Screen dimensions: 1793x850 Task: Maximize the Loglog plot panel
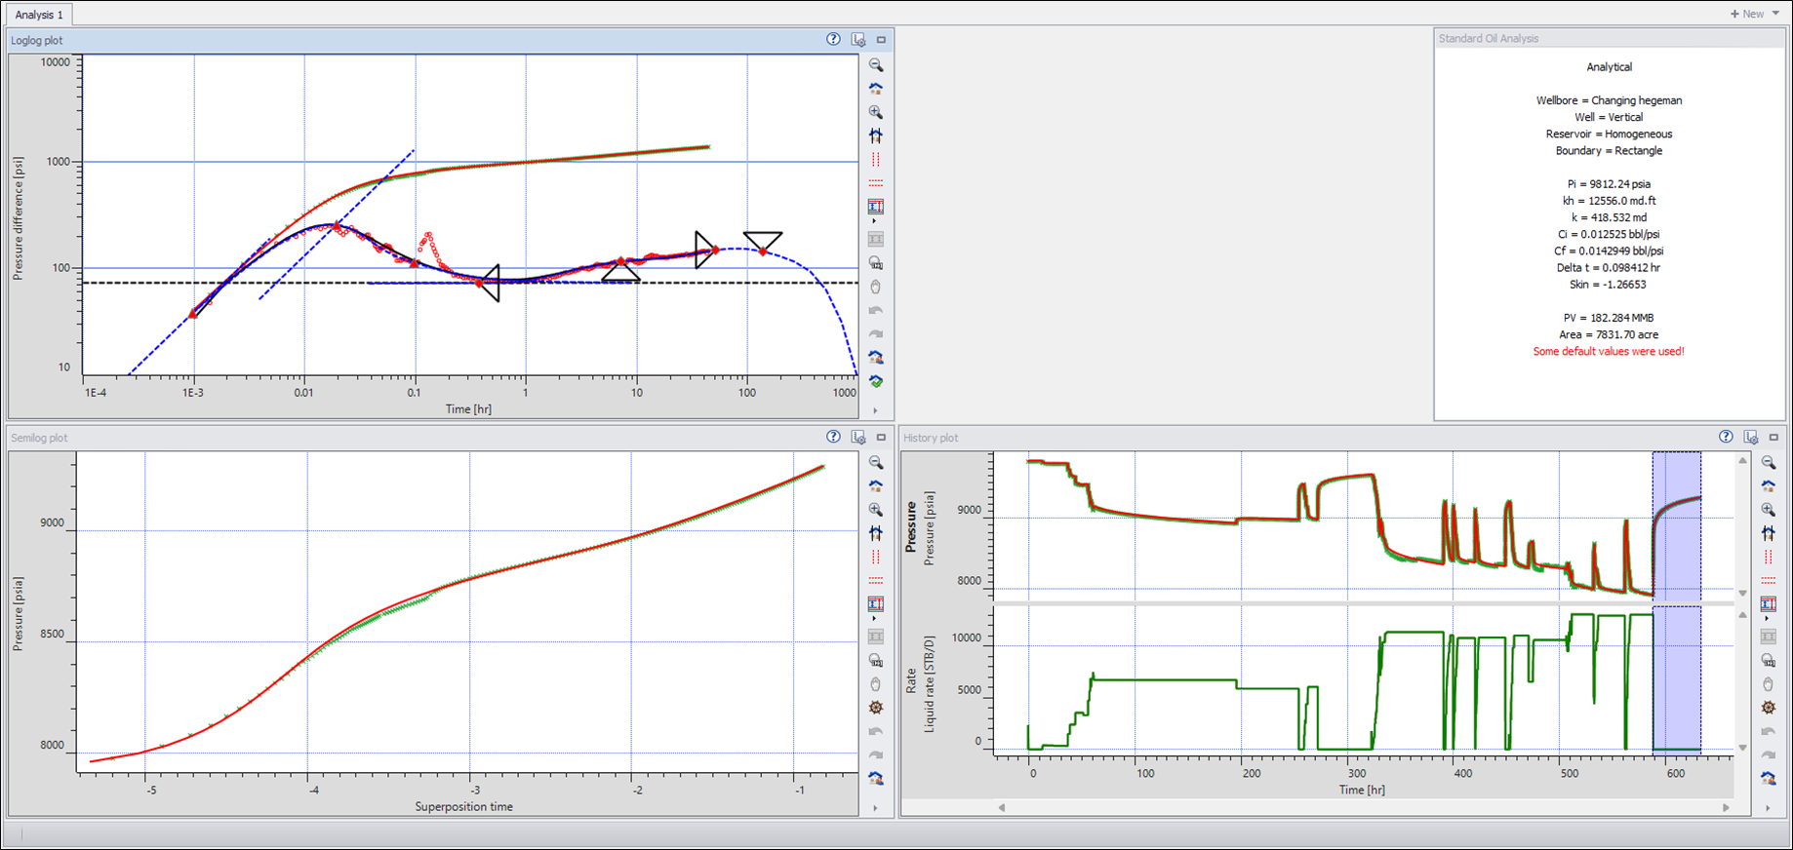(x=881, y=40)
